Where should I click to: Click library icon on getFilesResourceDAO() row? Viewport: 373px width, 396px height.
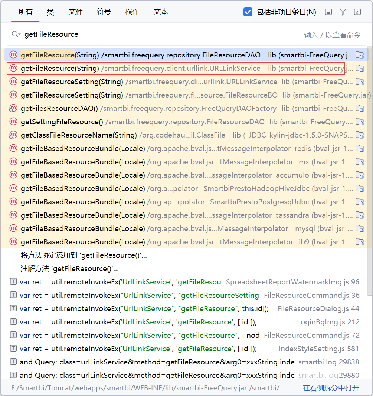tap(360, 108)
